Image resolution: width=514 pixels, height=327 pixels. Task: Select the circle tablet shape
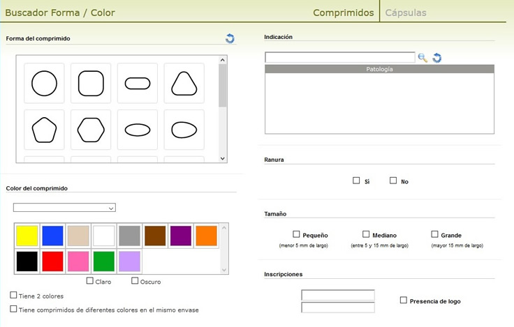(44, 83)
